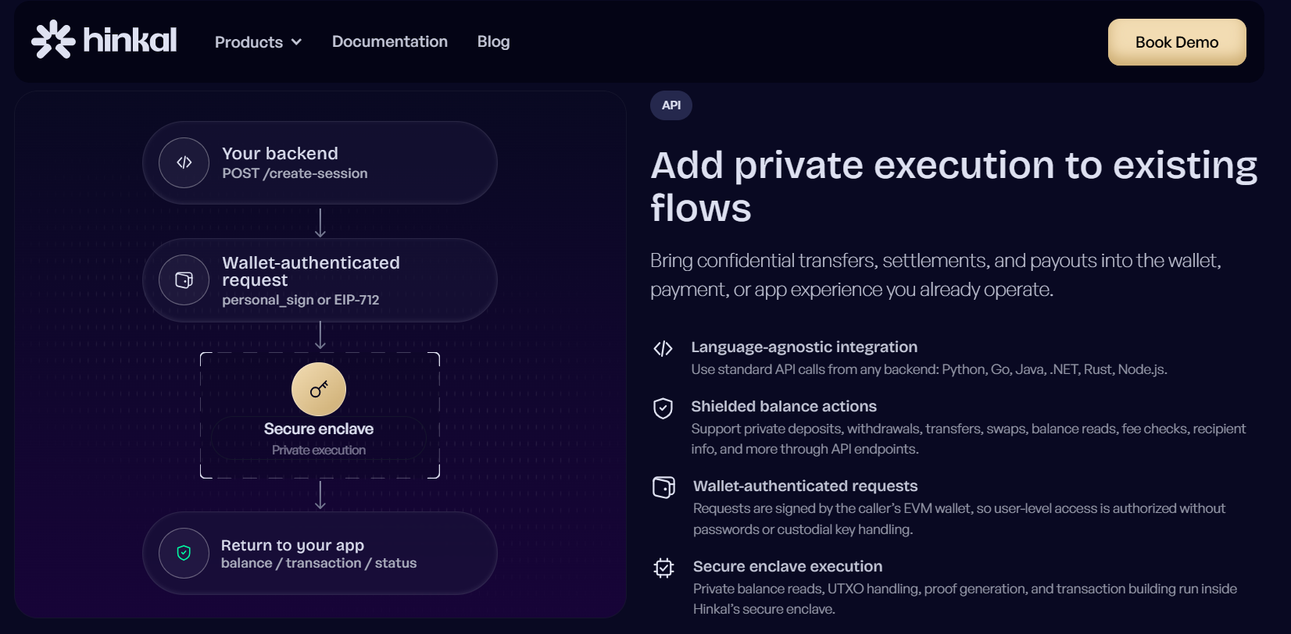
Task: Click the gold key icon of Secure enclave
Action: pos(319,389)
